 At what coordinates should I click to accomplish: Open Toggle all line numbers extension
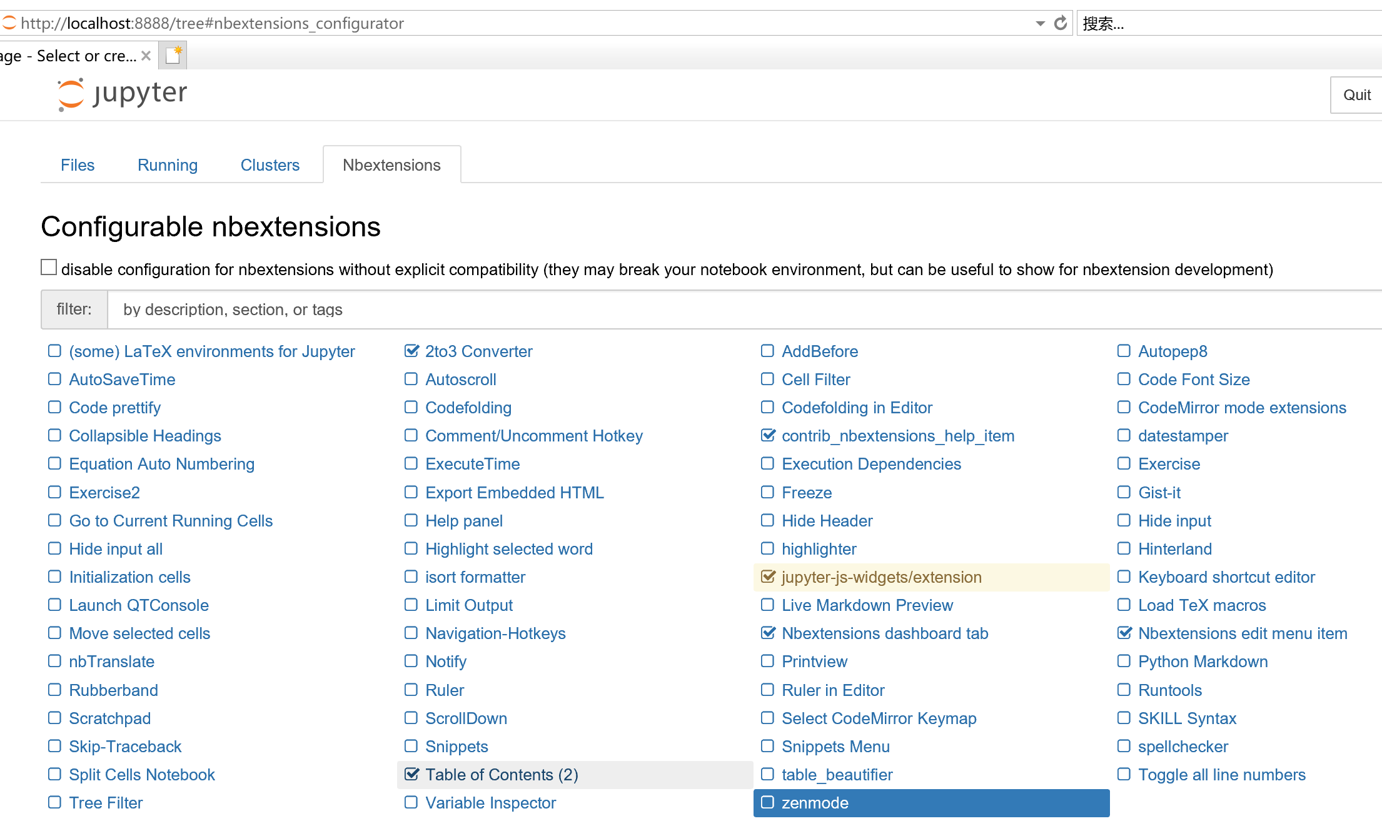(x=1222, y=775)
